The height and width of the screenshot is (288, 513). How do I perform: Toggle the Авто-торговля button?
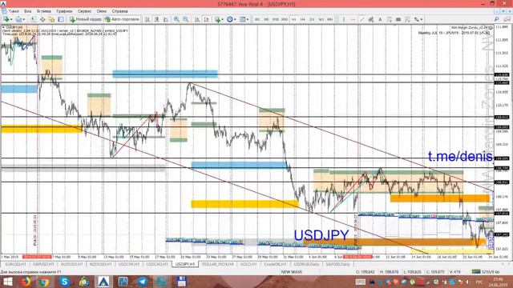[x=122, y=19]
